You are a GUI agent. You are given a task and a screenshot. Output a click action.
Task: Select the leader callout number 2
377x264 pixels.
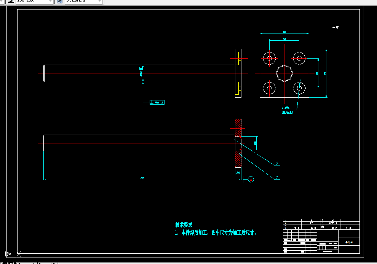tap(277, 163)
